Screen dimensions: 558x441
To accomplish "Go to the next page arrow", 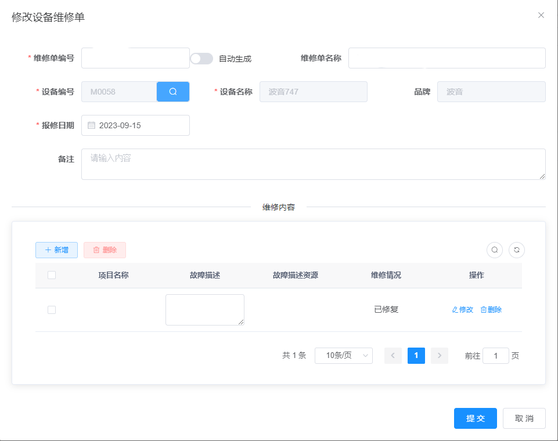I will (x=440, y=356).
